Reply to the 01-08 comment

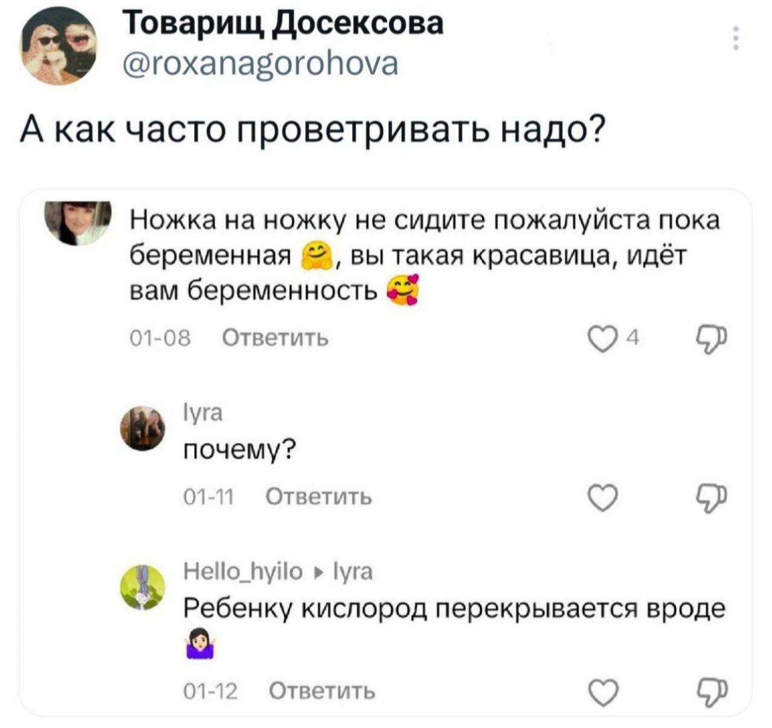pos(276,339)
